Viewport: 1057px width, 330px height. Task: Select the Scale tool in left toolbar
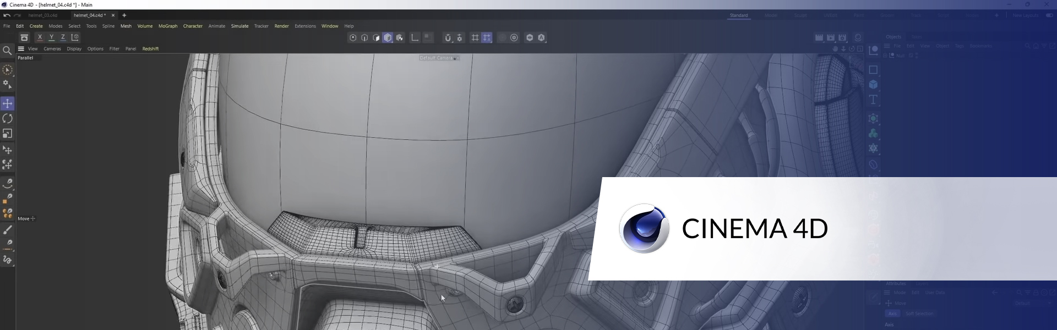pyautogui.click(x=7, y=134)
